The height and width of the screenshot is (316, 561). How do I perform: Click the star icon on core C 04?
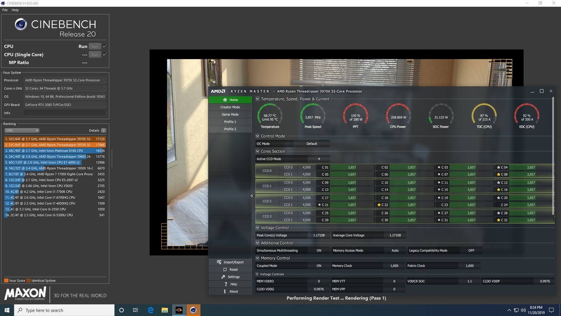498,167
